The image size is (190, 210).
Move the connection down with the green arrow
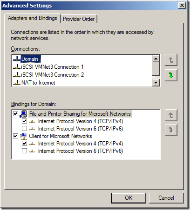point(171,75)
